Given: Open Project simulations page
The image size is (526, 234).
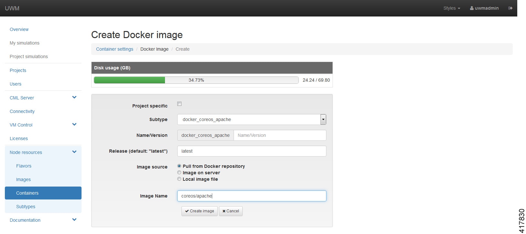Looking at the screenshot, I should coord(29,56).
